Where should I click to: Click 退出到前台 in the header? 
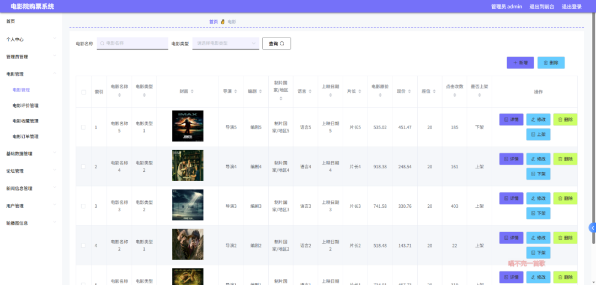pyautogui.click(x=542, y=7)
